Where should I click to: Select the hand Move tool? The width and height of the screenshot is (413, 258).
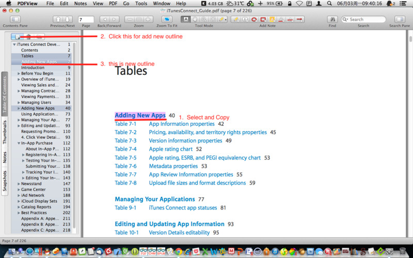(195, 19)
